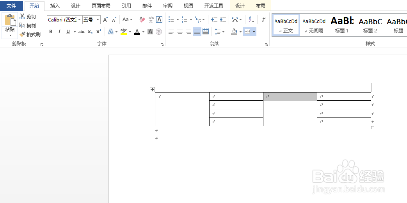Toggle justify alignment
407x203 pixels.
click(x=197, y=32)
